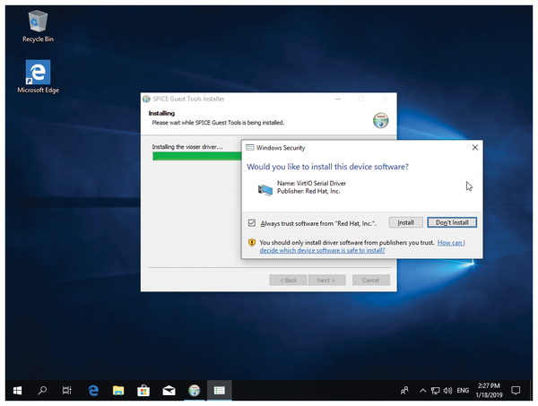This screenshot has width=538, height=406.
Task: Click 'Publisher: Red Hat, Inc.' text
Action: tap(308, 191)
